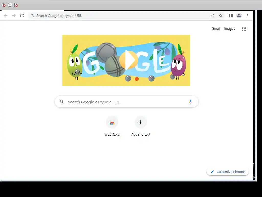Image resolution: width=262 pixels, height=197 pixels.
Task: Click the search icon in search box
Action: (x=62, y=102)
